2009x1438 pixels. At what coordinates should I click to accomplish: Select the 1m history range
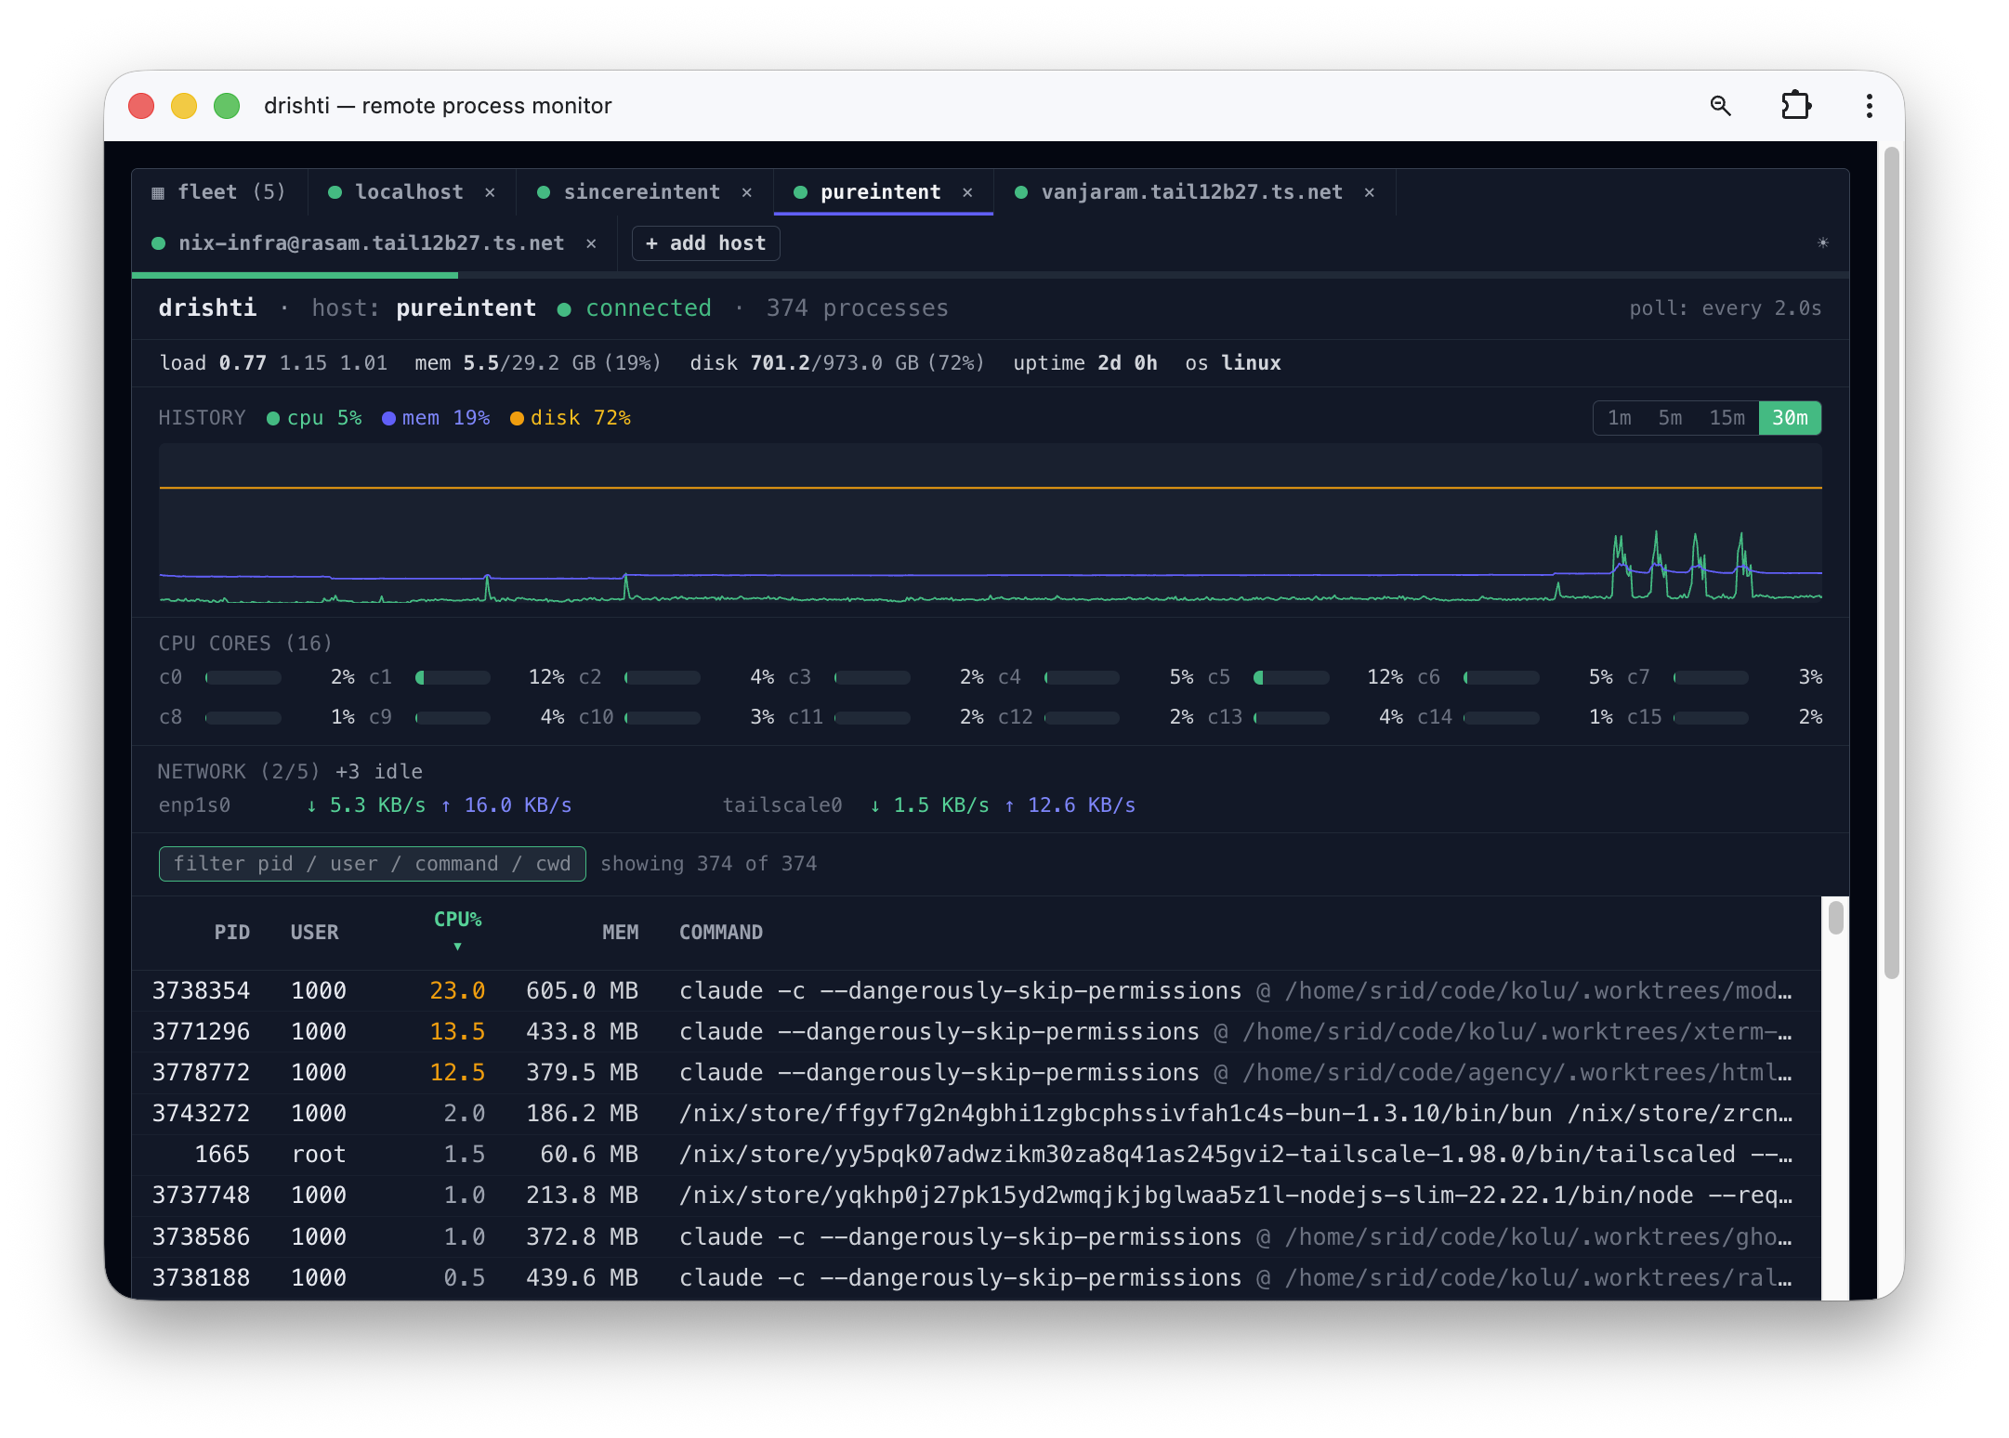coord(1620,418)
